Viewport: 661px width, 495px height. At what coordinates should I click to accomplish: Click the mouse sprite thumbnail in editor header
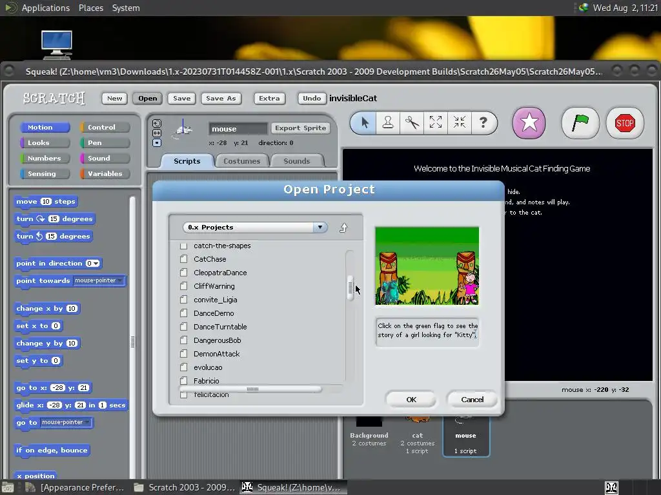pyautogui.click(x=183, y=129)
